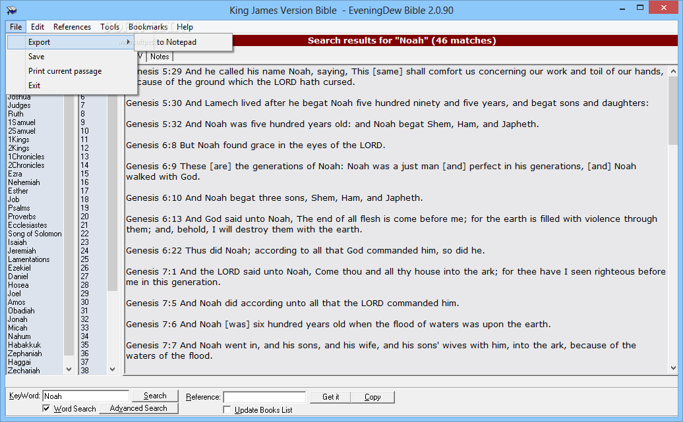The height and width of the screenshot is (422, 683).
Task: Select 2Samuel in the books list
Action: click(22, 131)
